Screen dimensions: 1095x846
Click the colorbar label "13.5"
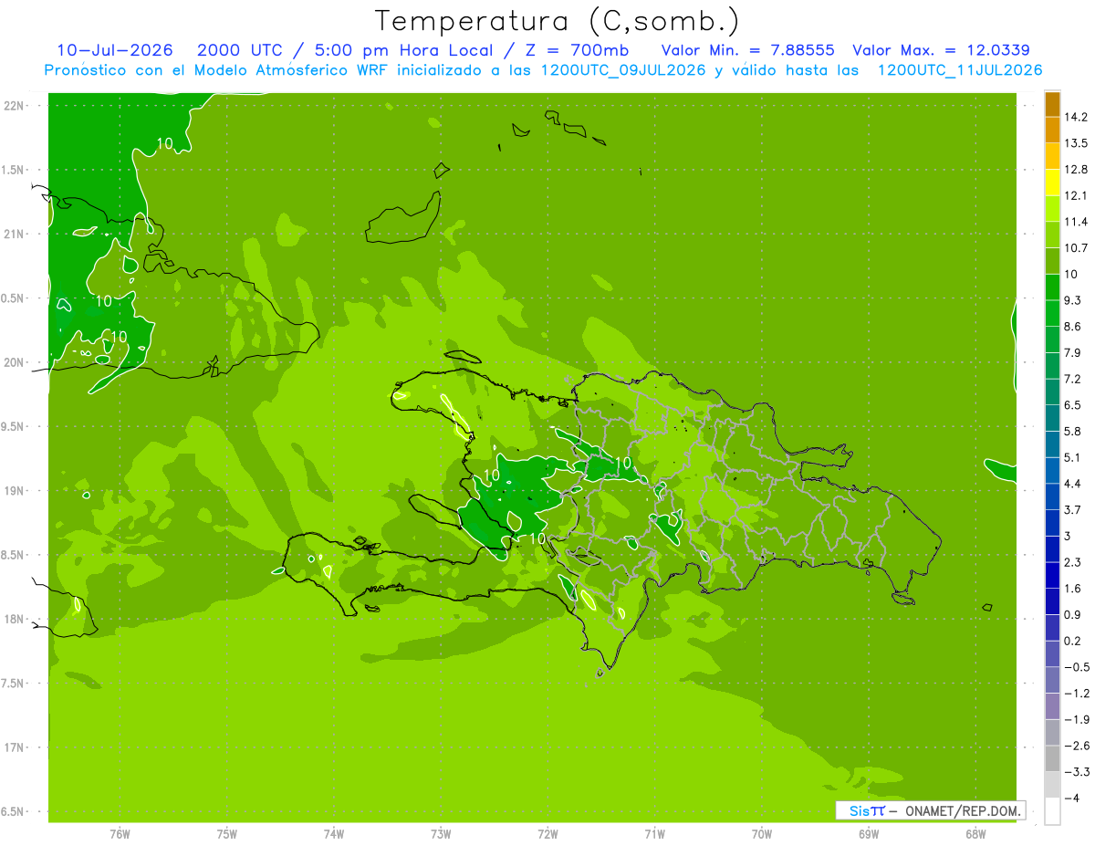click(x=1077, y=143)
